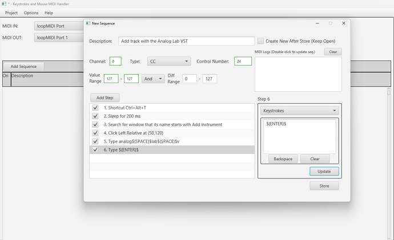Open the MIDI IN port dropdown
394x240 pixels.
(59, 26)
